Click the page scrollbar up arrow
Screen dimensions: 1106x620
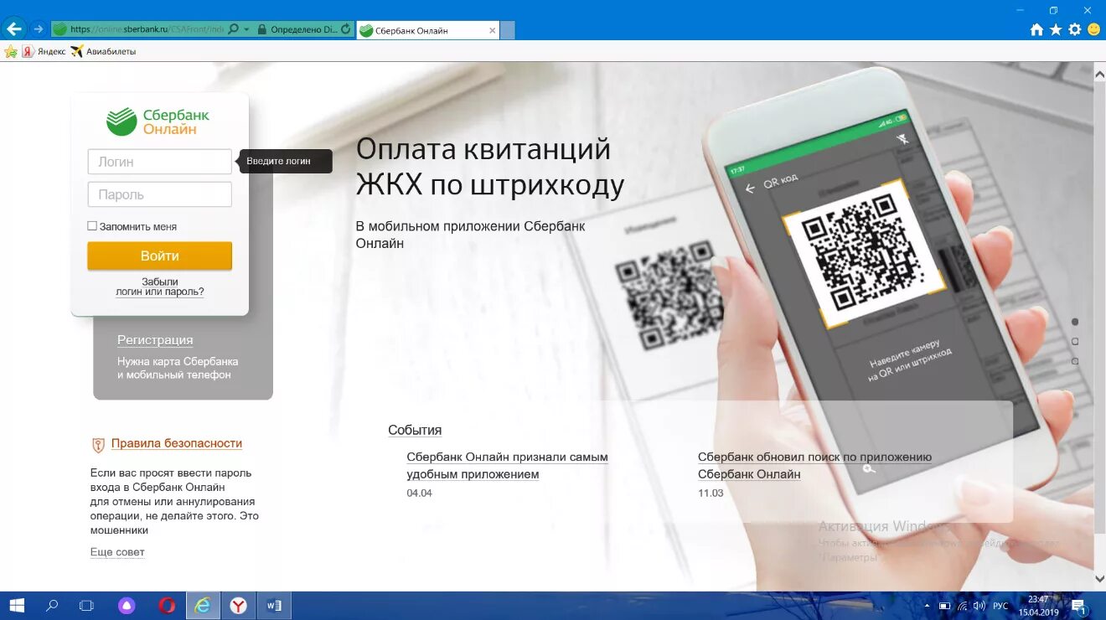pyautogui.click(x=1099, y=73)
